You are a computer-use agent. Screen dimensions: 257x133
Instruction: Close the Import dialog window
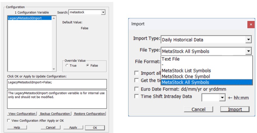click(x=251, y=24)
